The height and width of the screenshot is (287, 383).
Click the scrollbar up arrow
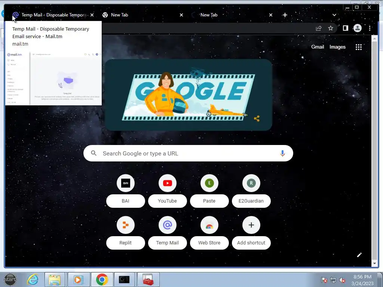(374, 38)
